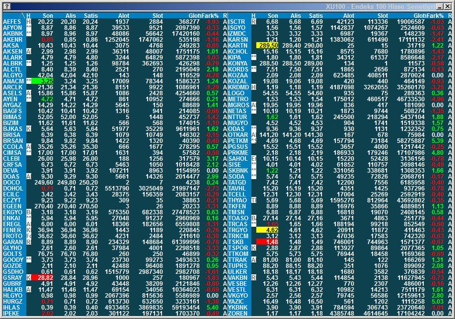Screen dimensions: 455x319
Task: Select THYAO Alot value 1595276
Action: pyautogui.click(x=342, y=200)
